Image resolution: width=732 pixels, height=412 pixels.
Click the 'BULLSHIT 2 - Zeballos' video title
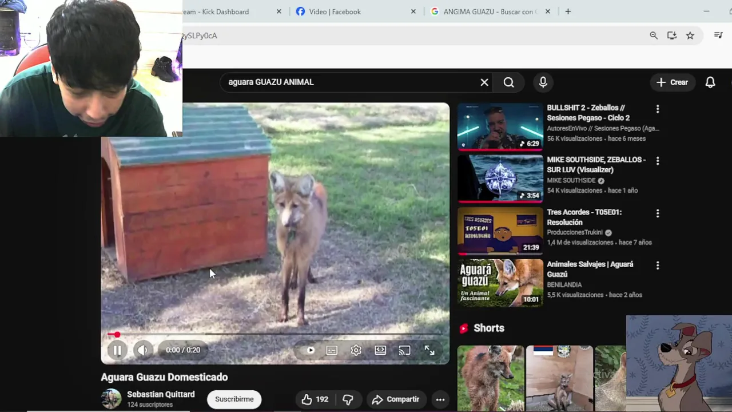click(x=588, y=113)
